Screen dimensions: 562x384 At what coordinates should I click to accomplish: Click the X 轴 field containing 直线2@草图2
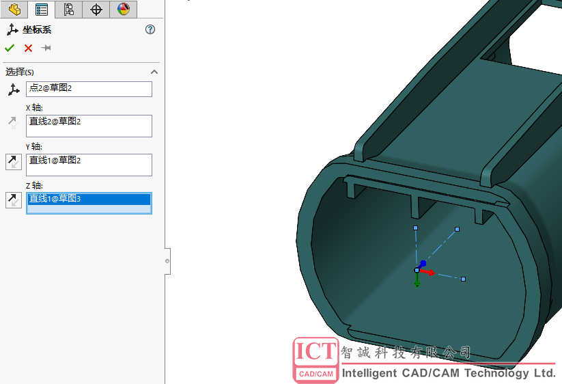(x=89, y=126)
